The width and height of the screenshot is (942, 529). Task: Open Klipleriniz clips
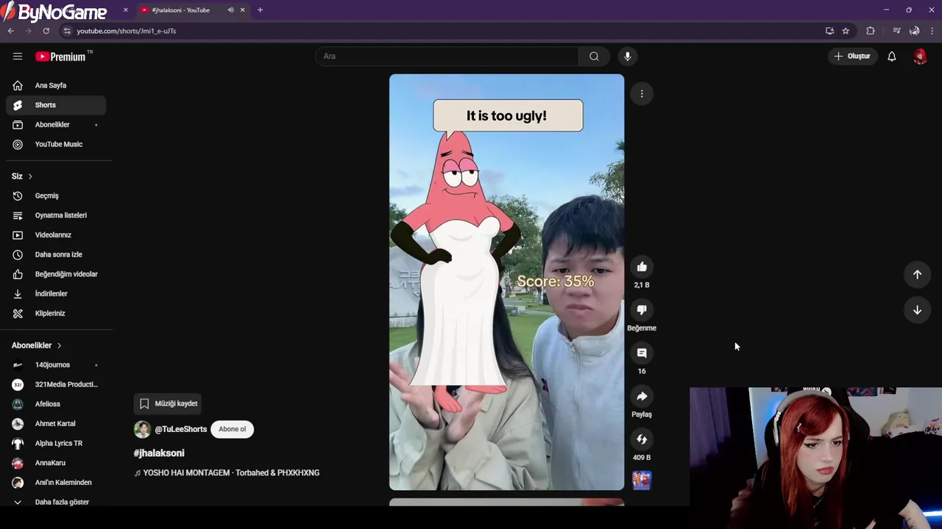56,314
